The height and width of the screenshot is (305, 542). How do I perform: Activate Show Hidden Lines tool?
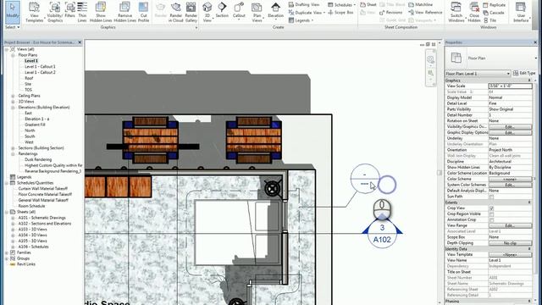pyautogui.click(x=101, y=12)
